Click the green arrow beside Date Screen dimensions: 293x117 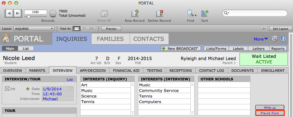[x=28, y=89]
